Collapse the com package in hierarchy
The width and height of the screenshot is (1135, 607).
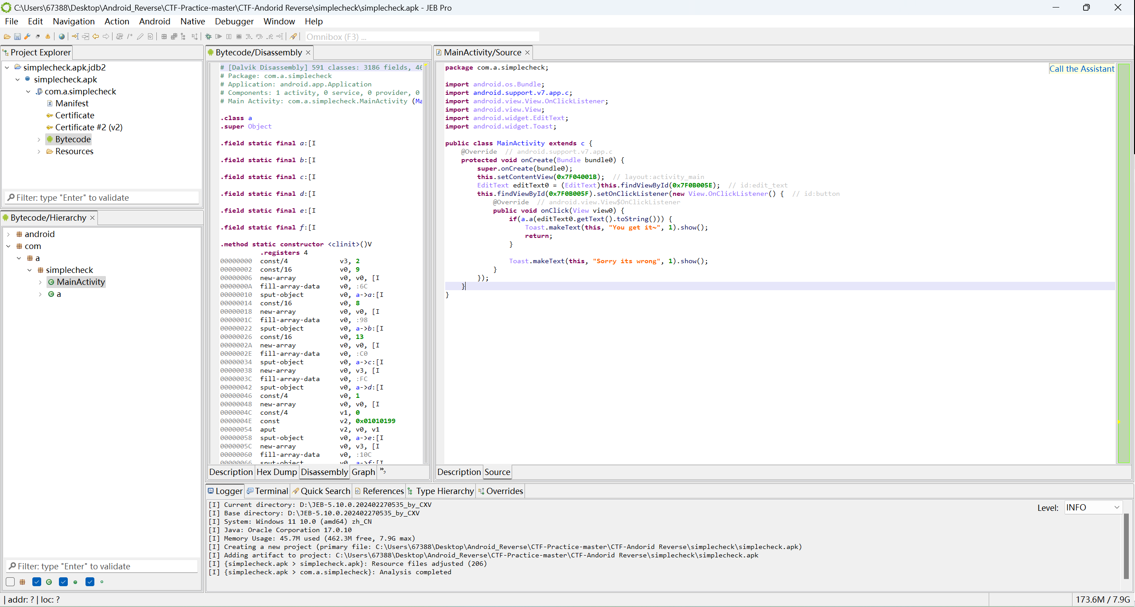click(x=8, y=246)
